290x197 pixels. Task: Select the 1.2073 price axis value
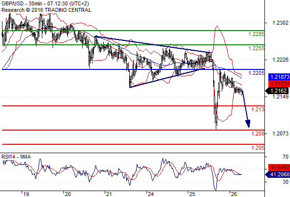click(x=280, y=133)
